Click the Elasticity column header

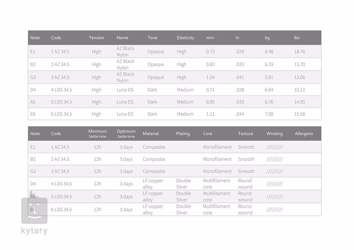[x=185, y=38]
